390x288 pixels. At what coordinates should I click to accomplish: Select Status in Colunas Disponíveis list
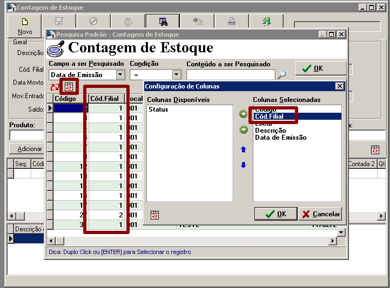158,109
